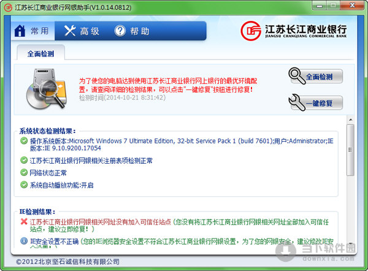Click the 一键修复 one-click repair button
This screenshot has width=368, height=271.
pos(316,103)
